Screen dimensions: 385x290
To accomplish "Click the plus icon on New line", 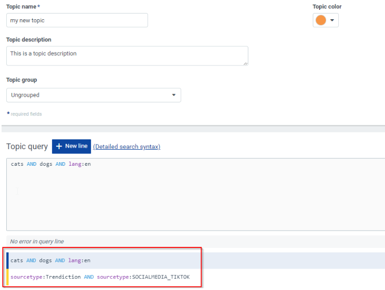I will [59, 147].
